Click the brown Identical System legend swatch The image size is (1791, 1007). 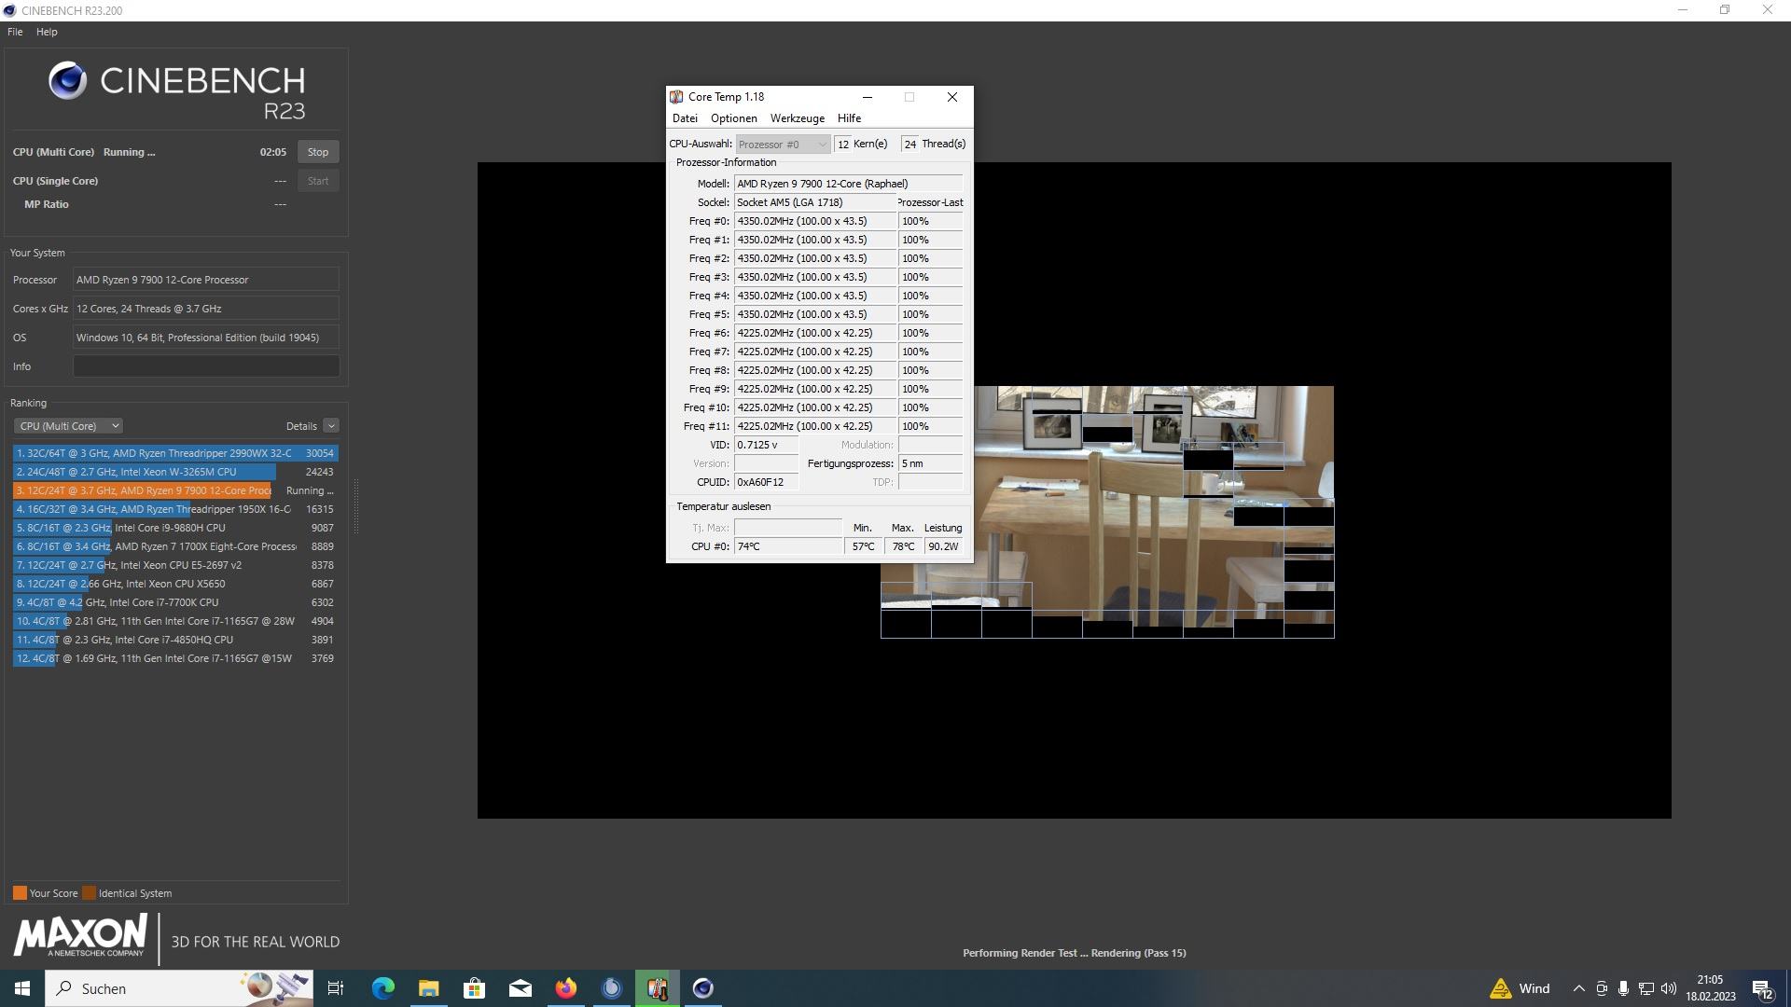tap(89, 893)
